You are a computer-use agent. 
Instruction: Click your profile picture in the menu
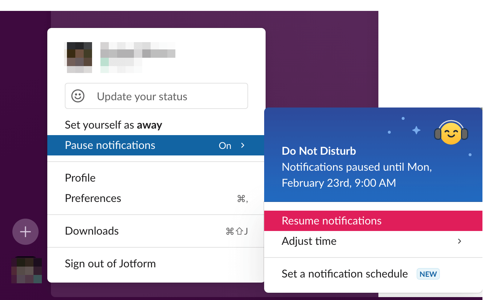(x=79, y=57)
